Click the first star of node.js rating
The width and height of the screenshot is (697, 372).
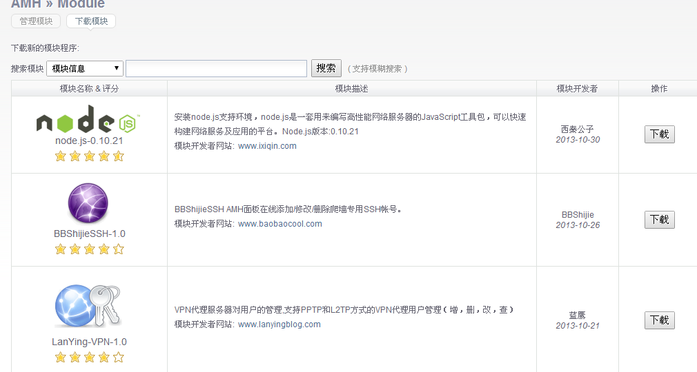(61, 156)
